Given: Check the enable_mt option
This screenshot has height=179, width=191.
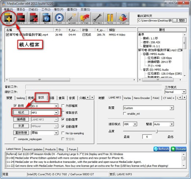Looking at the screenshot, I should [x=125, y=114].
